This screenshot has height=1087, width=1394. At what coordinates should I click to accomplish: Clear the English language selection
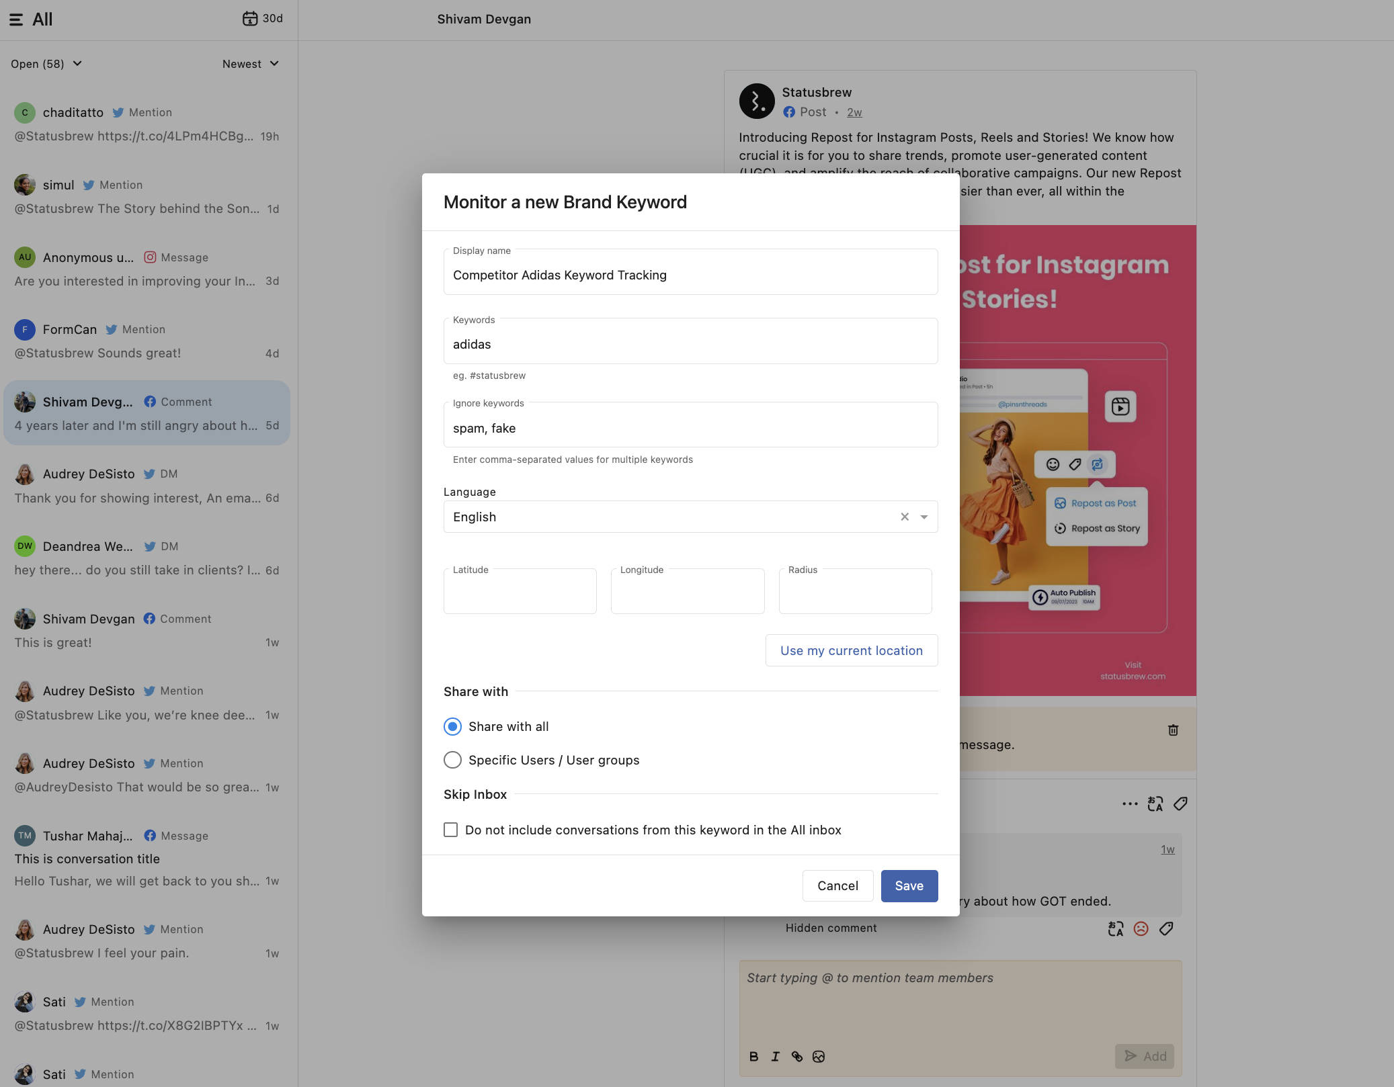905,517
